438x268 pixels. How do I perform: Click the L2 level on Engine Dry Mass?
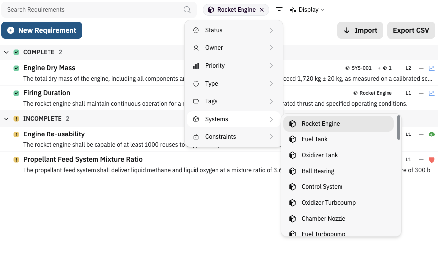pyautogui.click(x=408, y=68)
